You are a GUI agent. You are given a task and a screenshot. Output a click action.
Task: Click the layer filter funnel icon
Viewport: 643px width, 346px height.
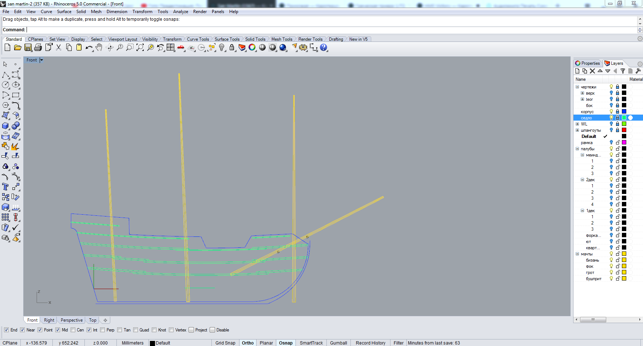click(x=623, y=71)
